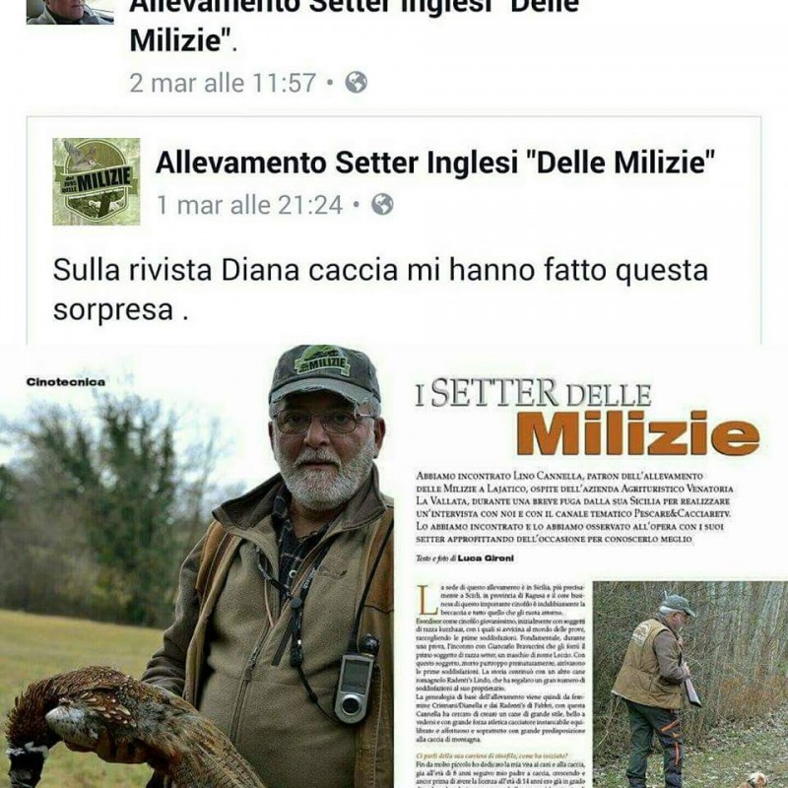Click the "Cinotecnica" section label

[x=66, y=382]
